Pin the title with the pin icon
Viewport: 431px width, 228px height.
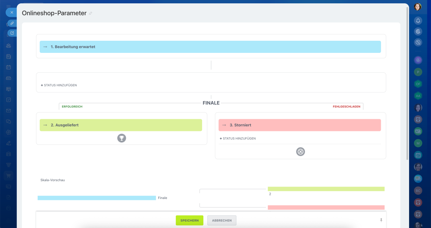(x=90, y=13)
